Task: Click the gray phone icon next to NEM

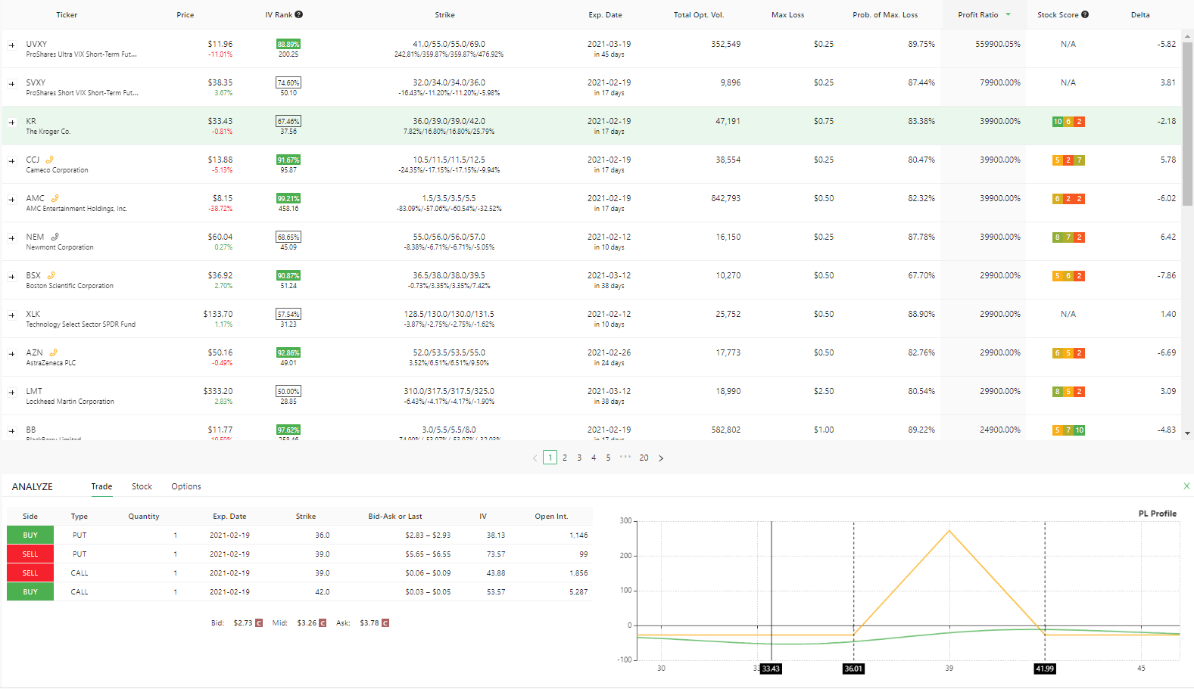Action: click(x=55, y=237)
